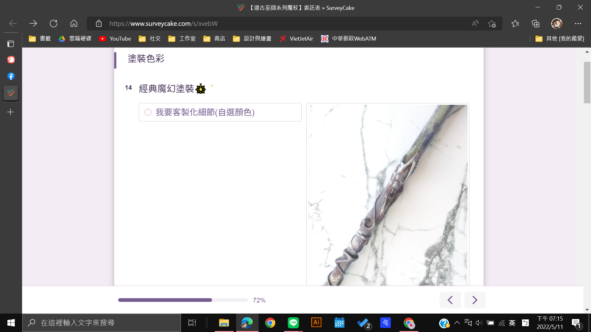Open the 雲端硬碟 bookmark
Screen dimensions: 591x332
[75, 39]
